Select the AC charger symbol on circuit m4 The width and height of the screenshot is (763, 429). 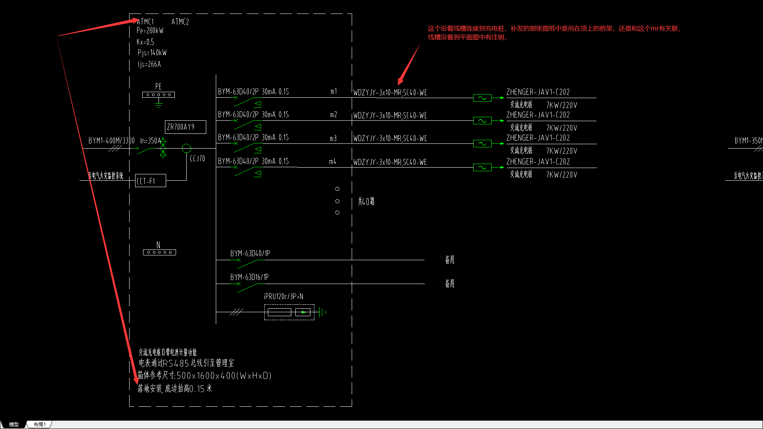(482, 168)
